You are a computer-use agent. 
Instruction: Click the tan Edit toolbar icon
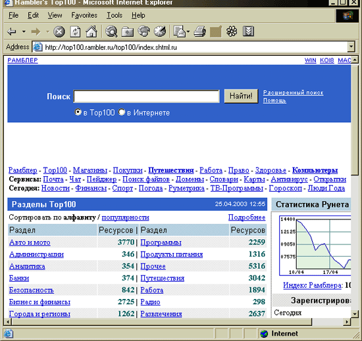[x=216, y=32]
